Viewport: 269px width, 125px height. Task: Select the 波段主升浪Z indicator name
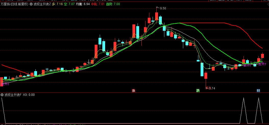42,4
